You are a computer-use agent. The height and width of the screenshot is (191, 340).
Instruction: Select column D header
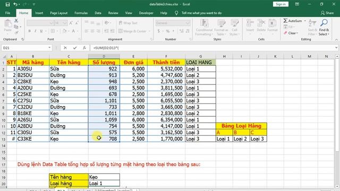coord(104,56)
